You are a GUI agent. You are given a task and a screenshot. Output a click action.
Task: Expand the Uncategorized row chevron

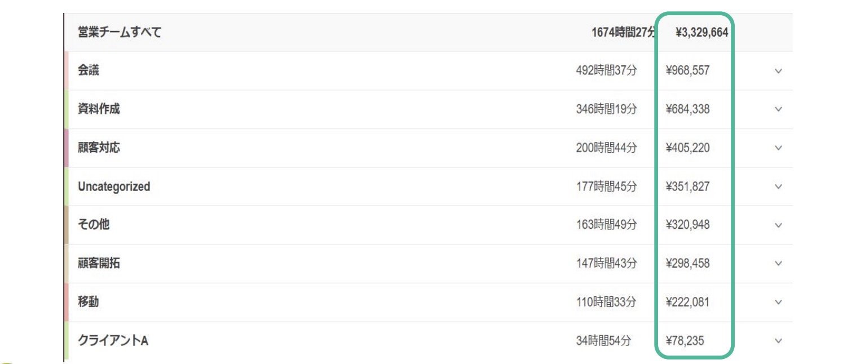coord(779,187)
